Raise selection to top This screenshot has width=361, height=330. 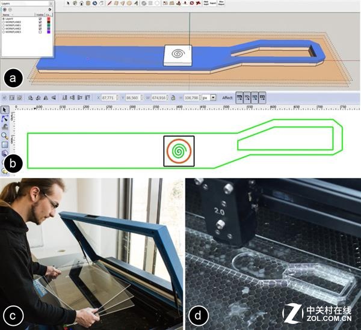pos(87,98)
